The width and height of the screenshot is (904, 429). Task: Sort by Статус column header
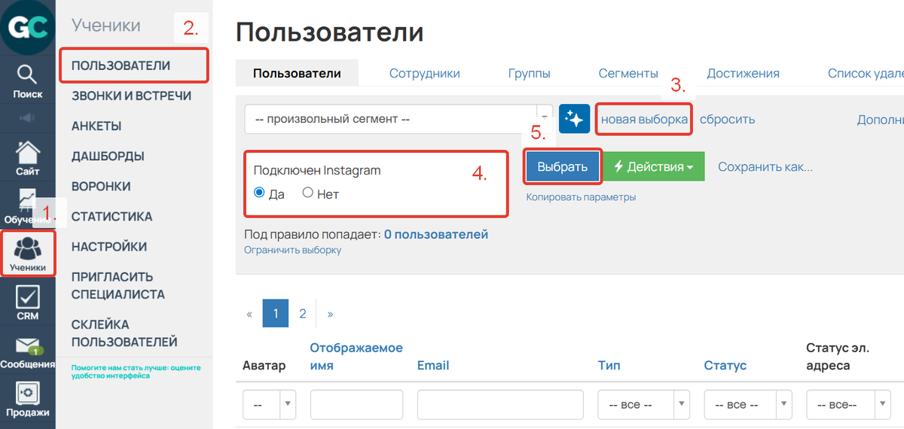coord(725,365)
